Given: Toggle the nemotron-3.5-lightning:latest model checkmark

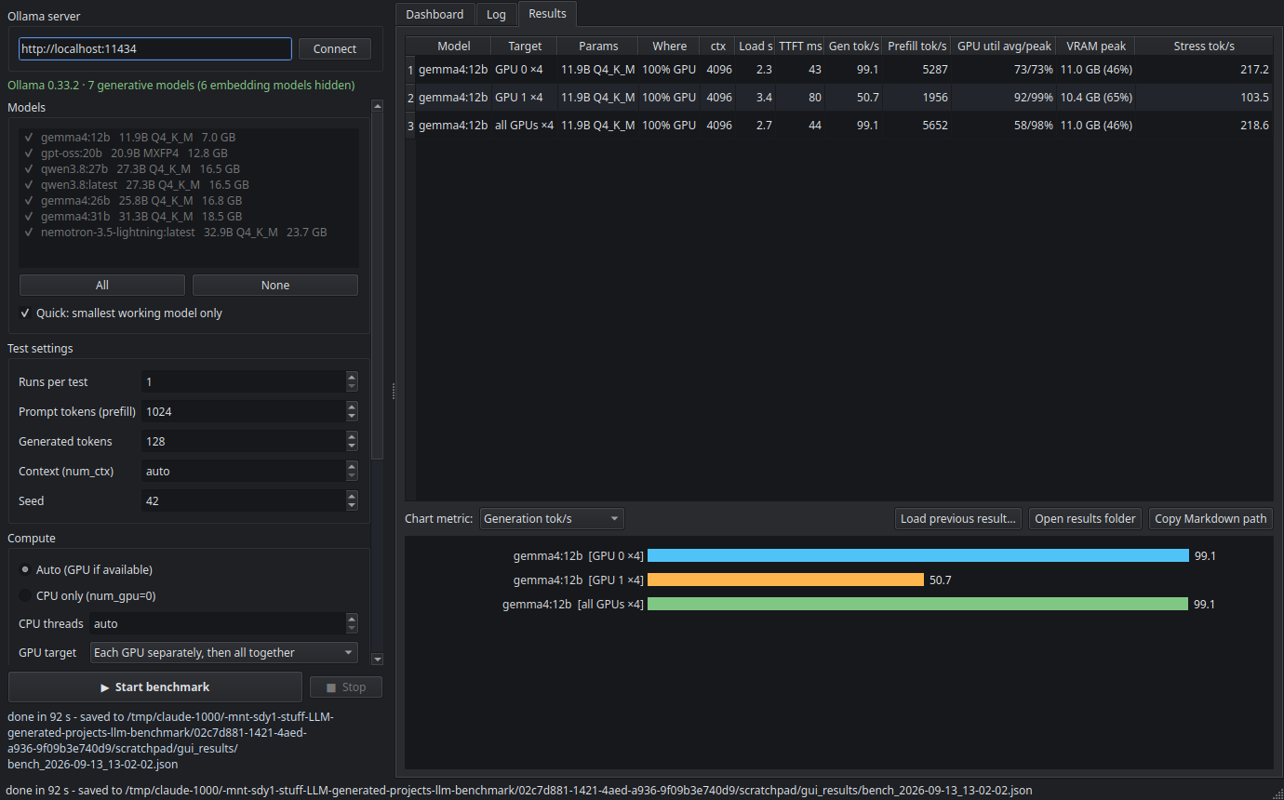Looking at the screenshot, I should pyautogui.click(x=29, y=233).
